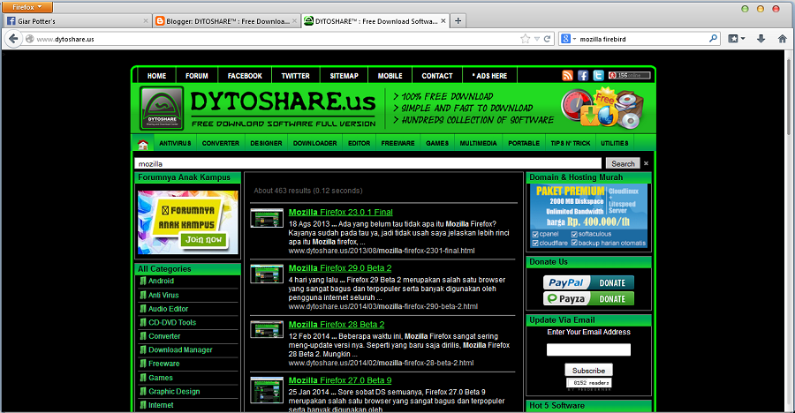795x413 pixels.
Task: Open HOME in site top menu
Action: pos(156,76)
